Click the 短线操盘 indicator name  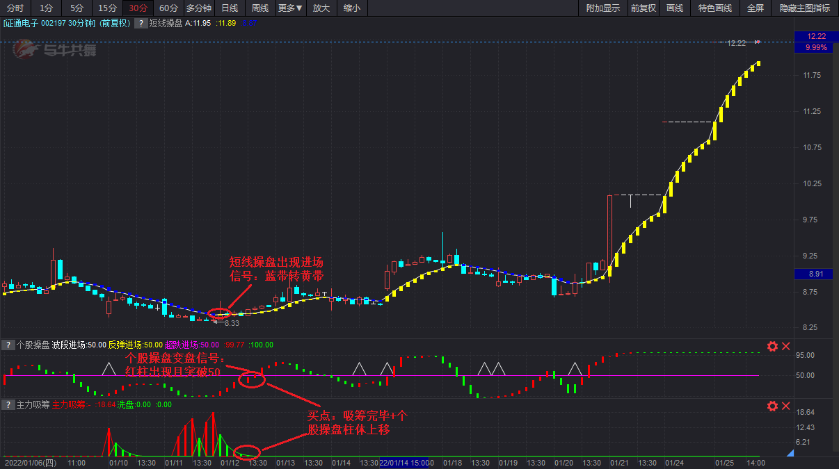(x=166, y=23)
